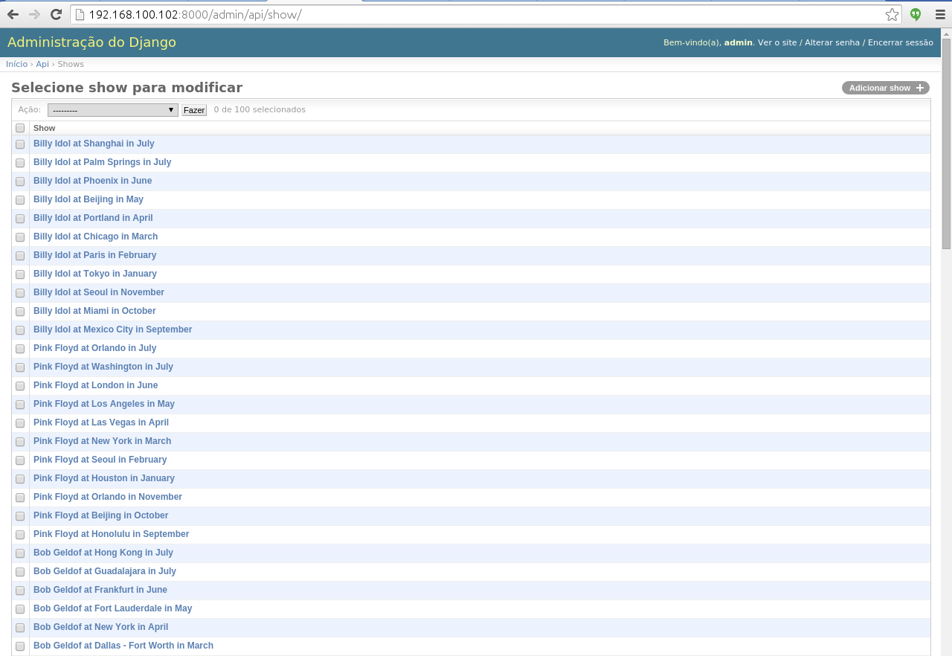Open Bob Geldof at New York in April
Screen dimensions: 952x656
(x=101, y=627)
